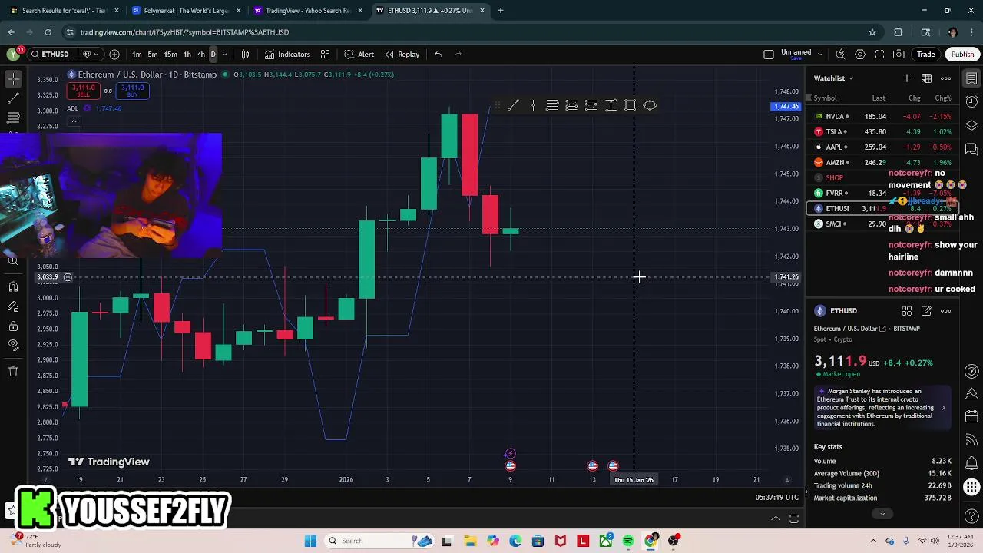The image size is (983, 553).
Task: Select rectangle shape in floating drawing toolbar
Action: tap(630, 105)
